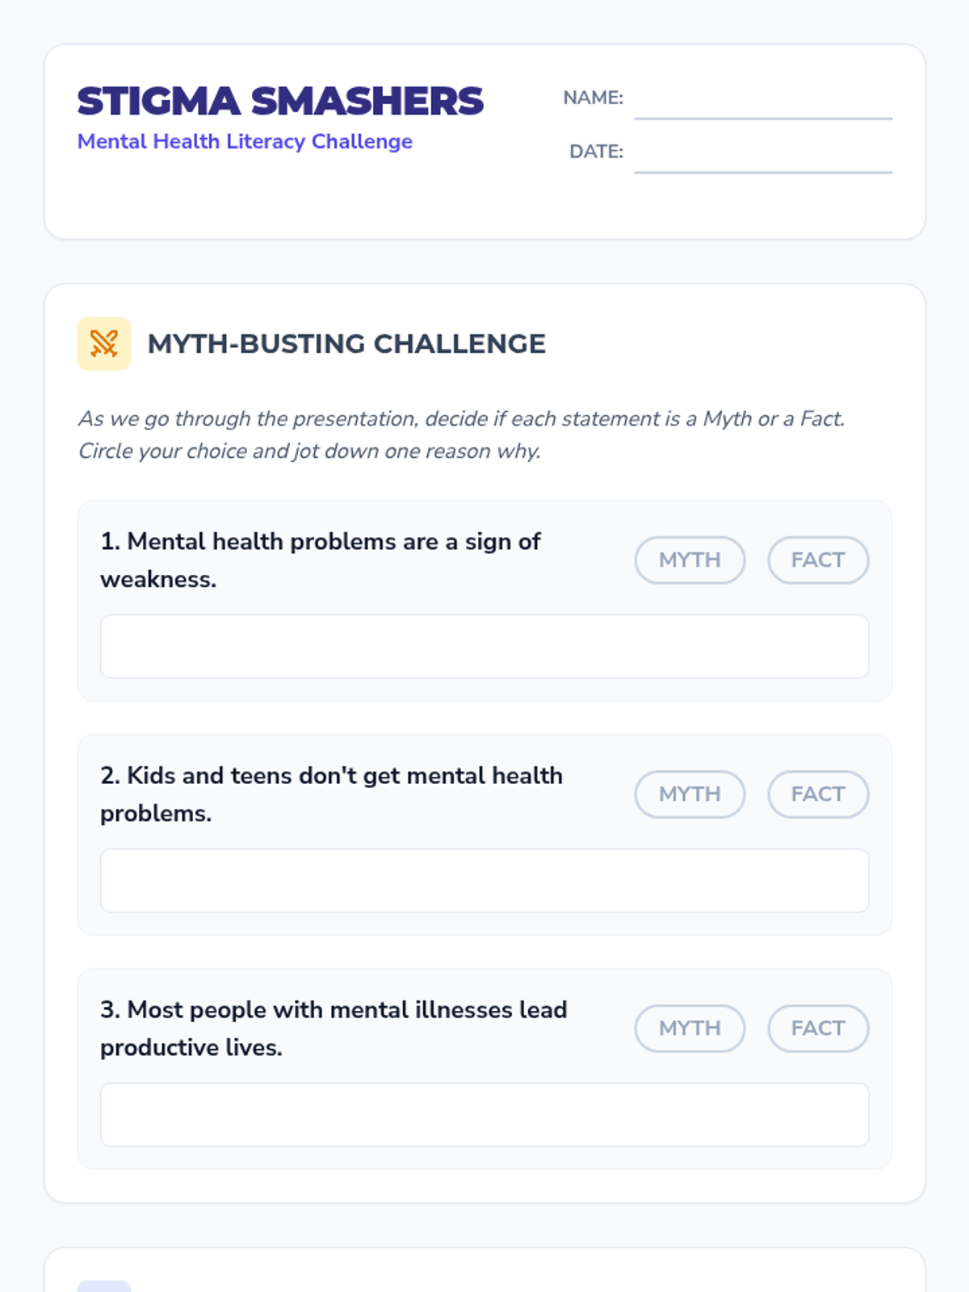Click reason box under statement 1
969x1292 pixels.
[484, 646]
